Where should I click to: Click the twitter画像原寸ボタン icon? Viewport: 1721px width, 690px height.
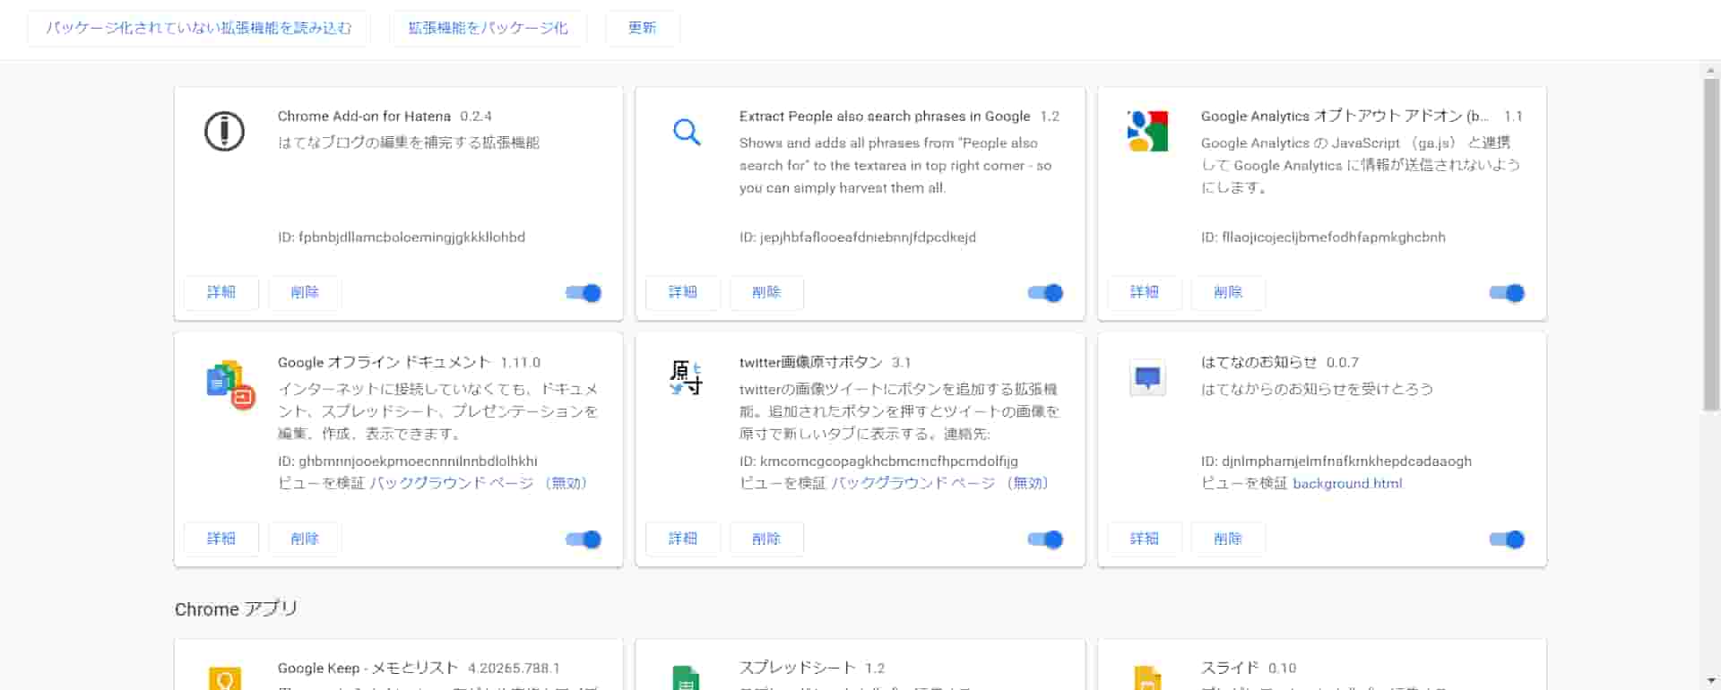point(687,377)
